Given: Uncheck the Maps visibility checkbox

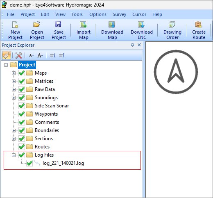Looking at the screenshot, I should [22, 73].
